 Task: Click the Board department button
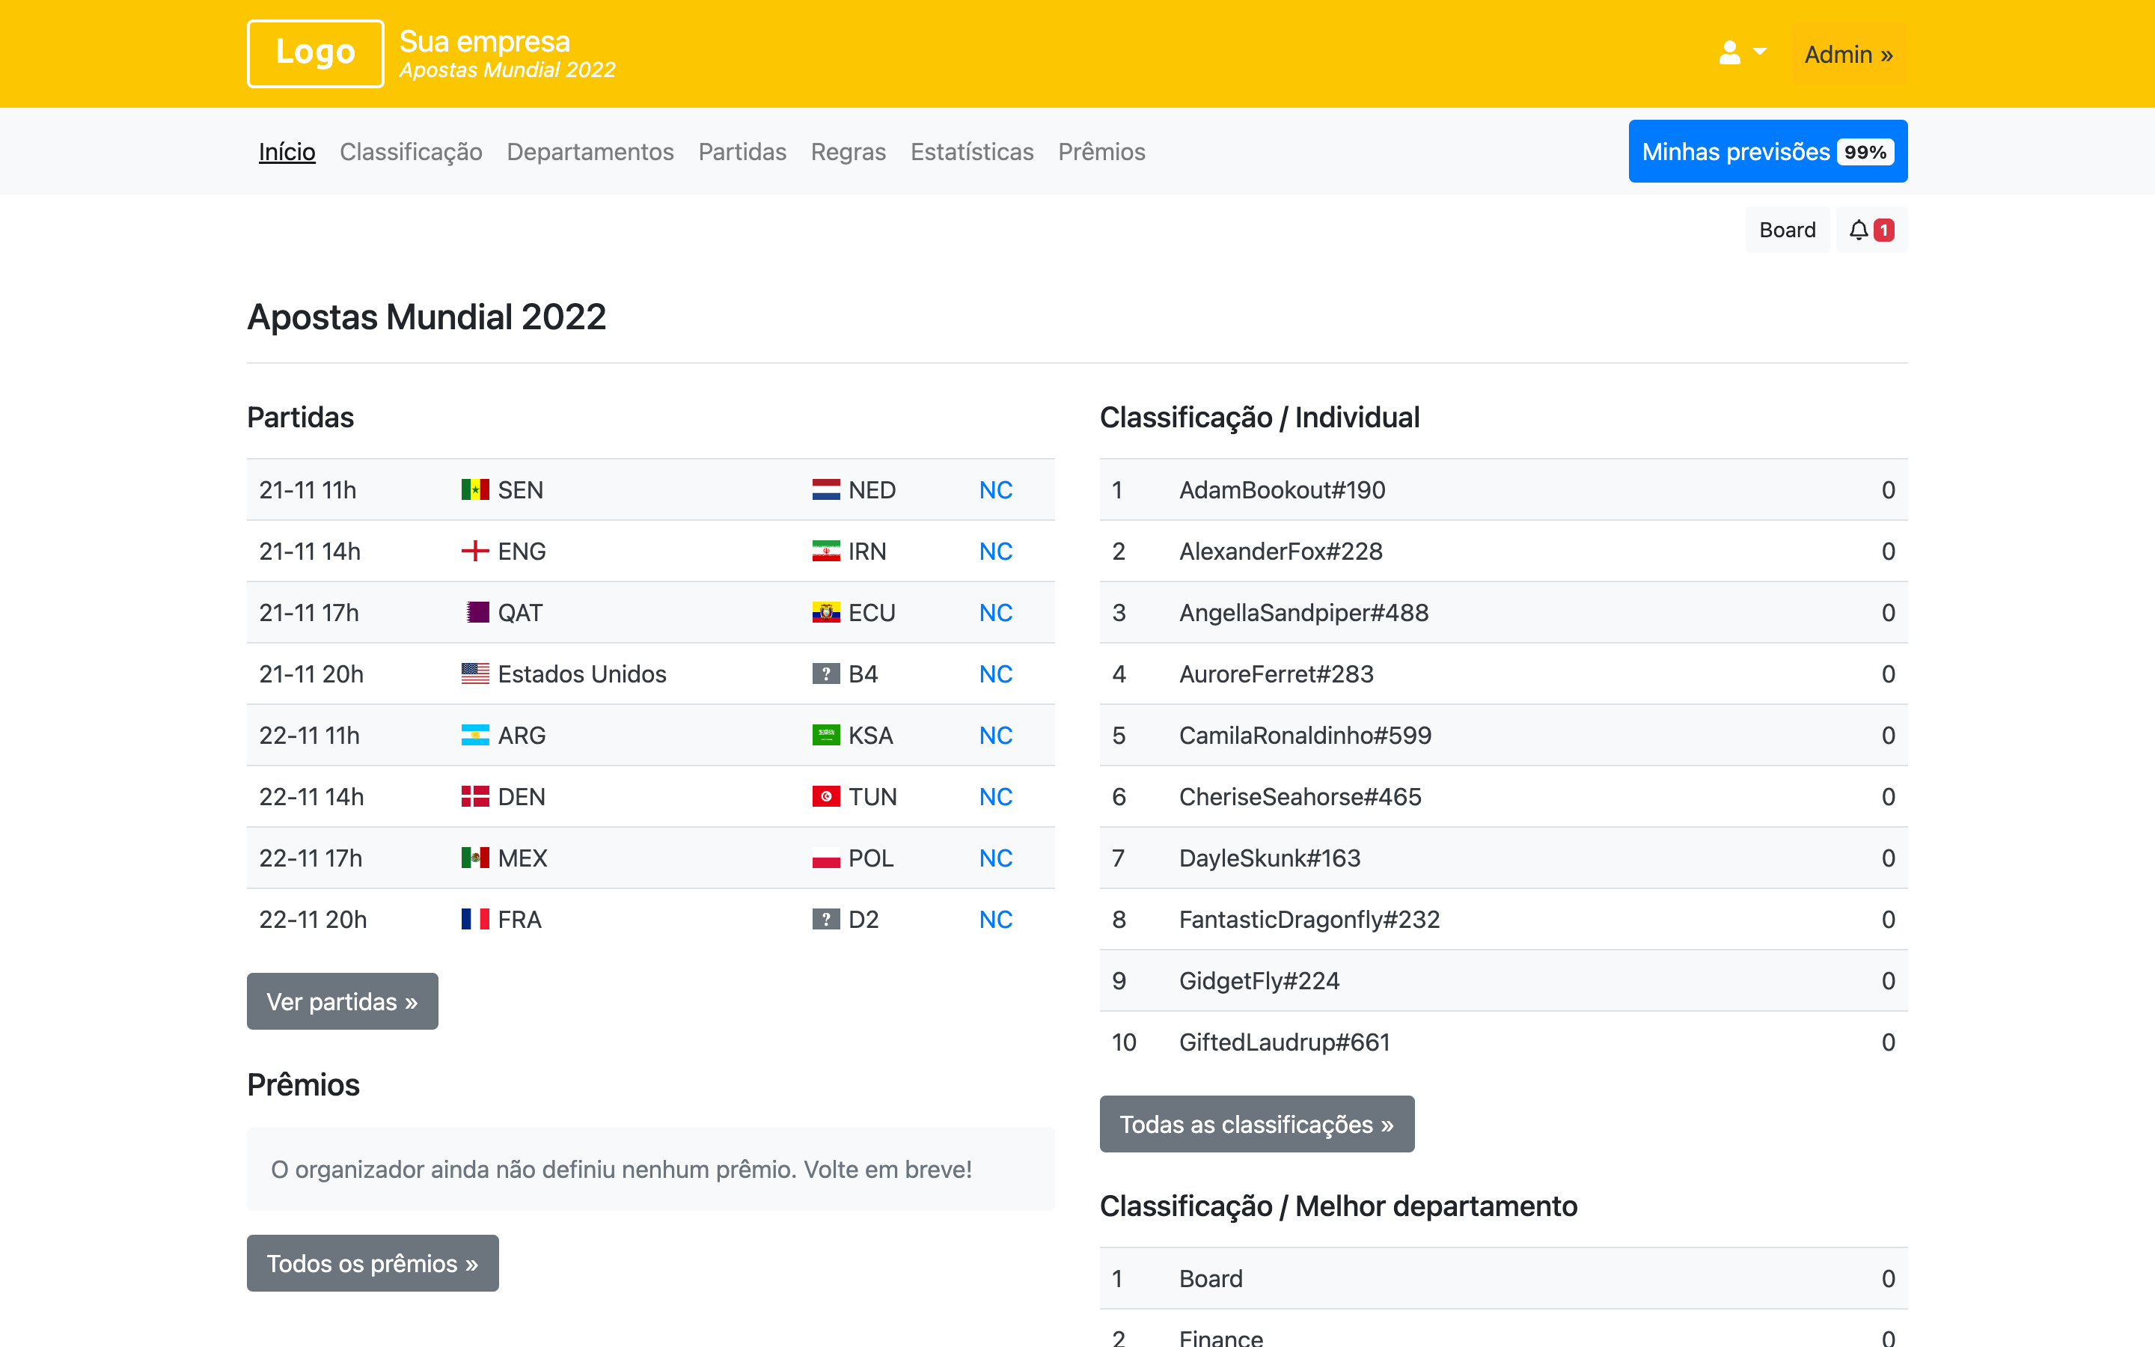(x=1787, y=230)
